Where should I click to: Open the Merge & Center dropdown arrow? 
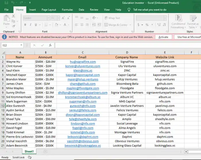click(130, 25)
